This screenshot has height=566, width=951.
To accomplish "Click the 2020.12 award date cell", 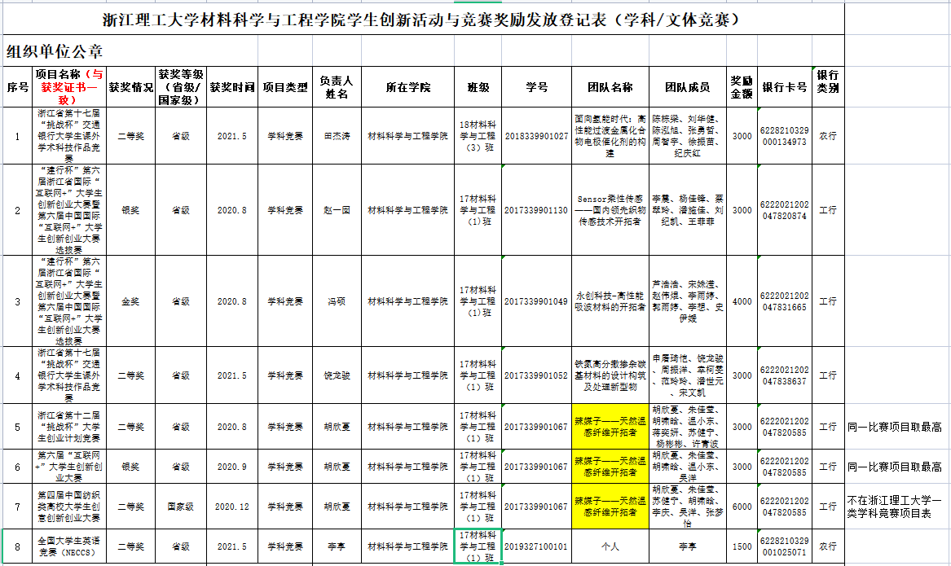I will point(231,506).
